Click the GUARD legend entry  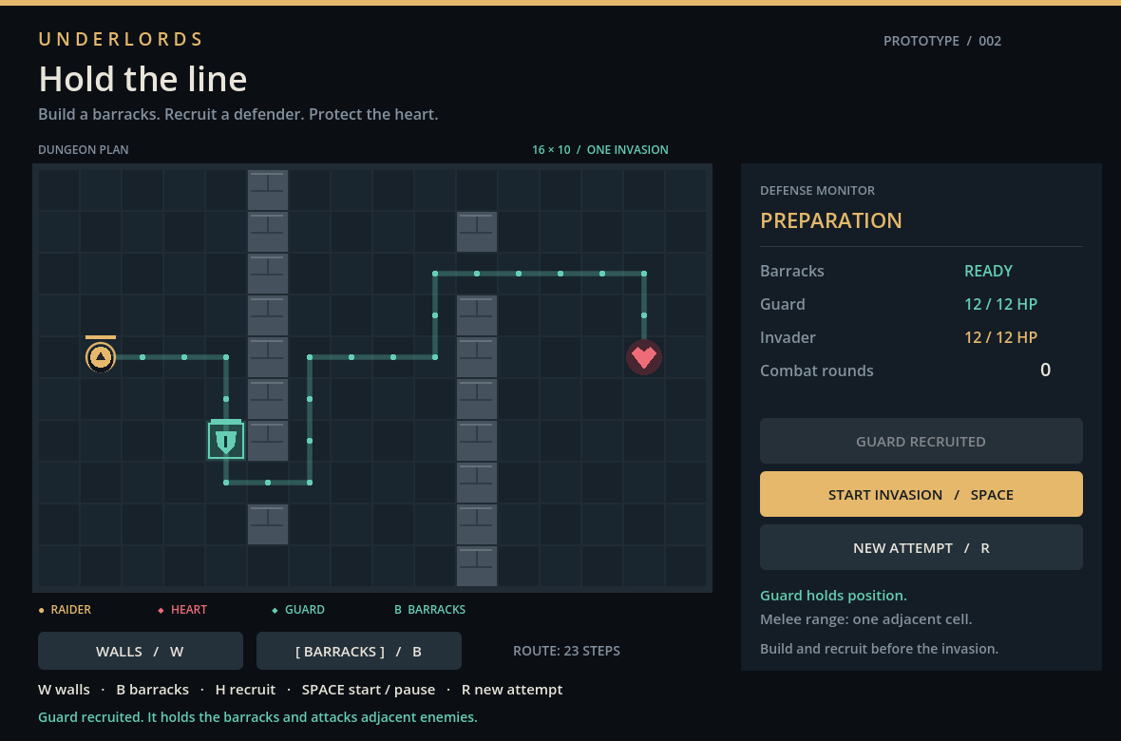tap(298, 609)
